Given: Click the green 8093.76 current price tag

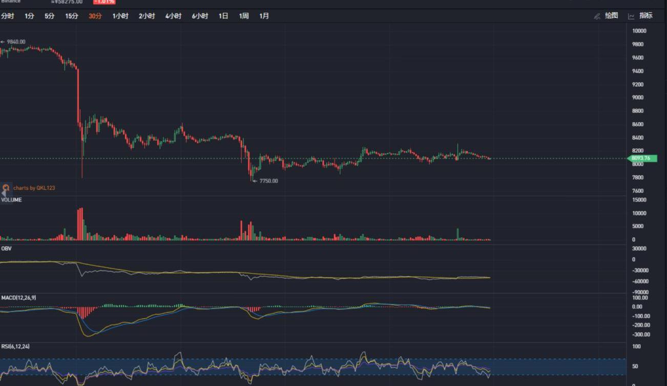Looking at the screenshot, I should (642, 158).
